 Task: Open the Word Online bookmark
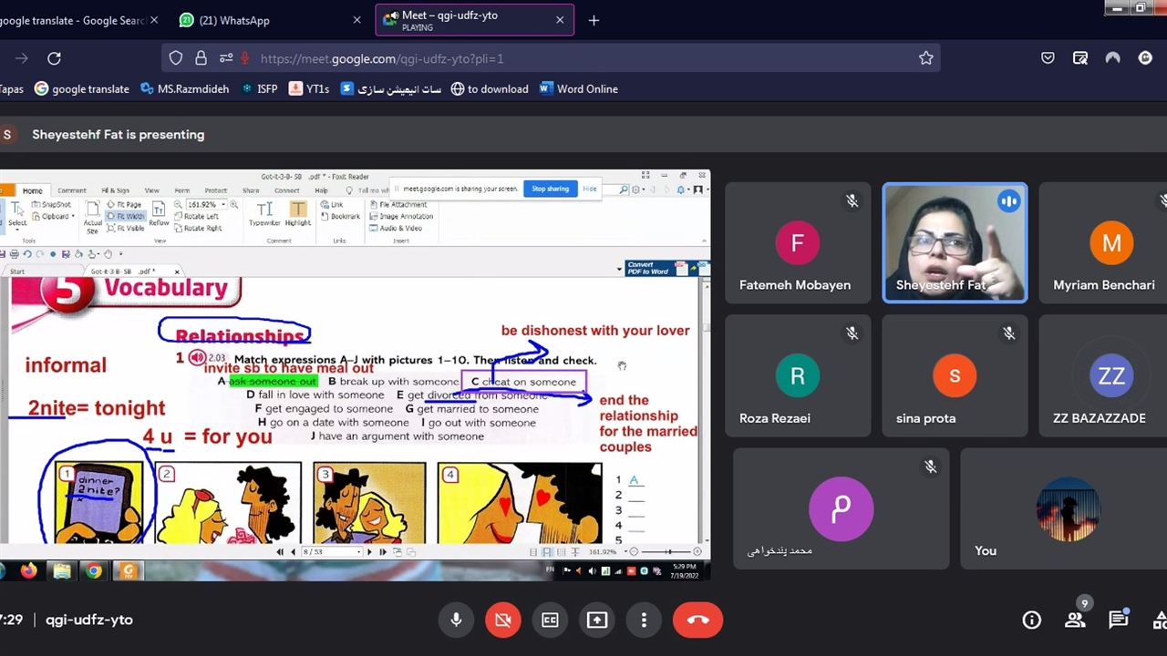(578, 88)
